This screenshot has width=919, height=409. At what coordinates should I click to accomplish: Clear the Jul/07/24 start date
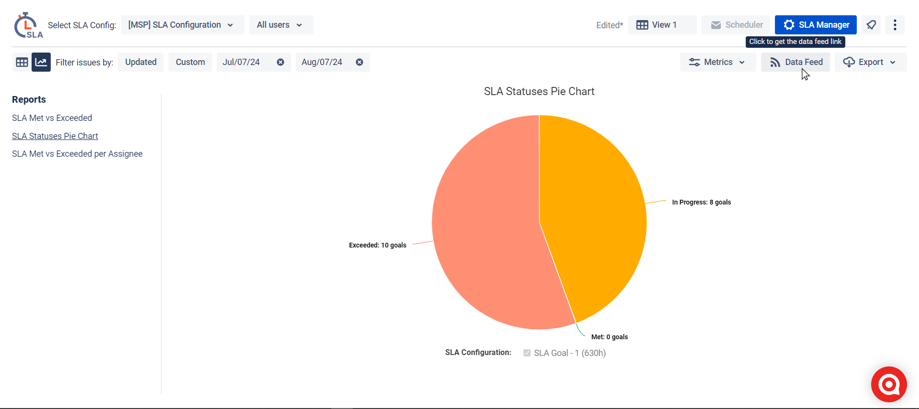point(280,63)
